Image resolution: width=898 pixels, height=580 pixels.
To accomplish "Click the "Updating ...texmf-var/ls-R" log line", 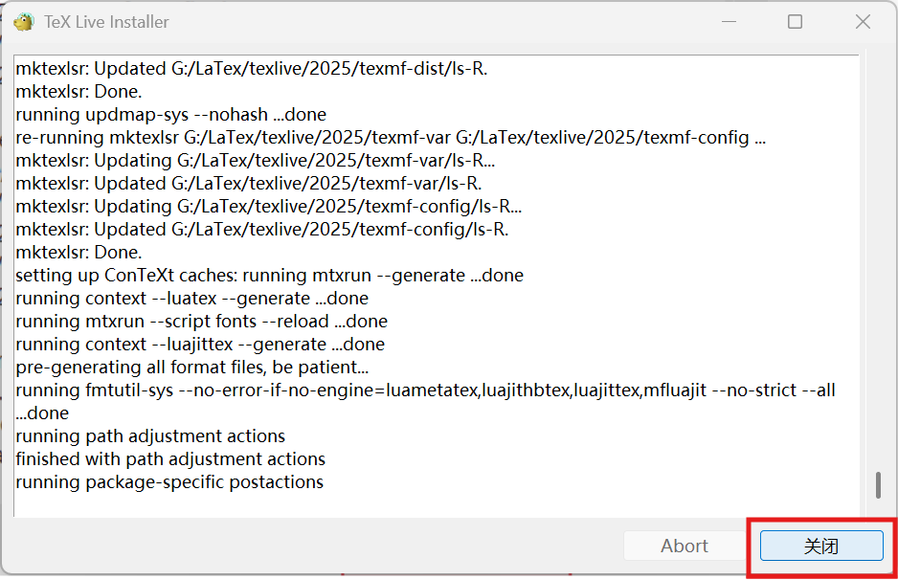I will coord(256,161).
